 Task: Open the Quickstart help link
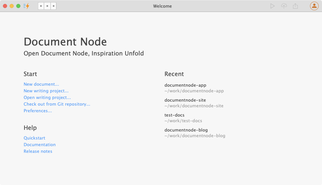[34, 138]
